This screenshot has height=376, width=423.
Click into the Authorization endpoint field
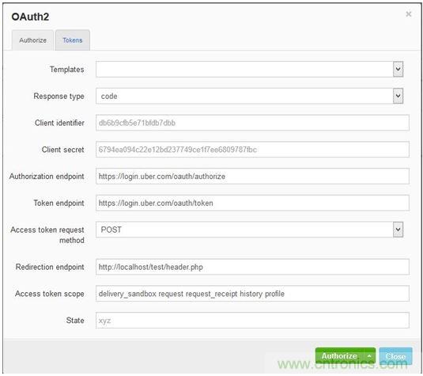pos(252,176)
